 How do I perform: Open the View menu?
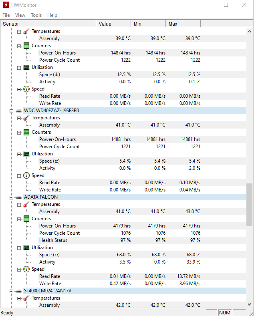20,15
